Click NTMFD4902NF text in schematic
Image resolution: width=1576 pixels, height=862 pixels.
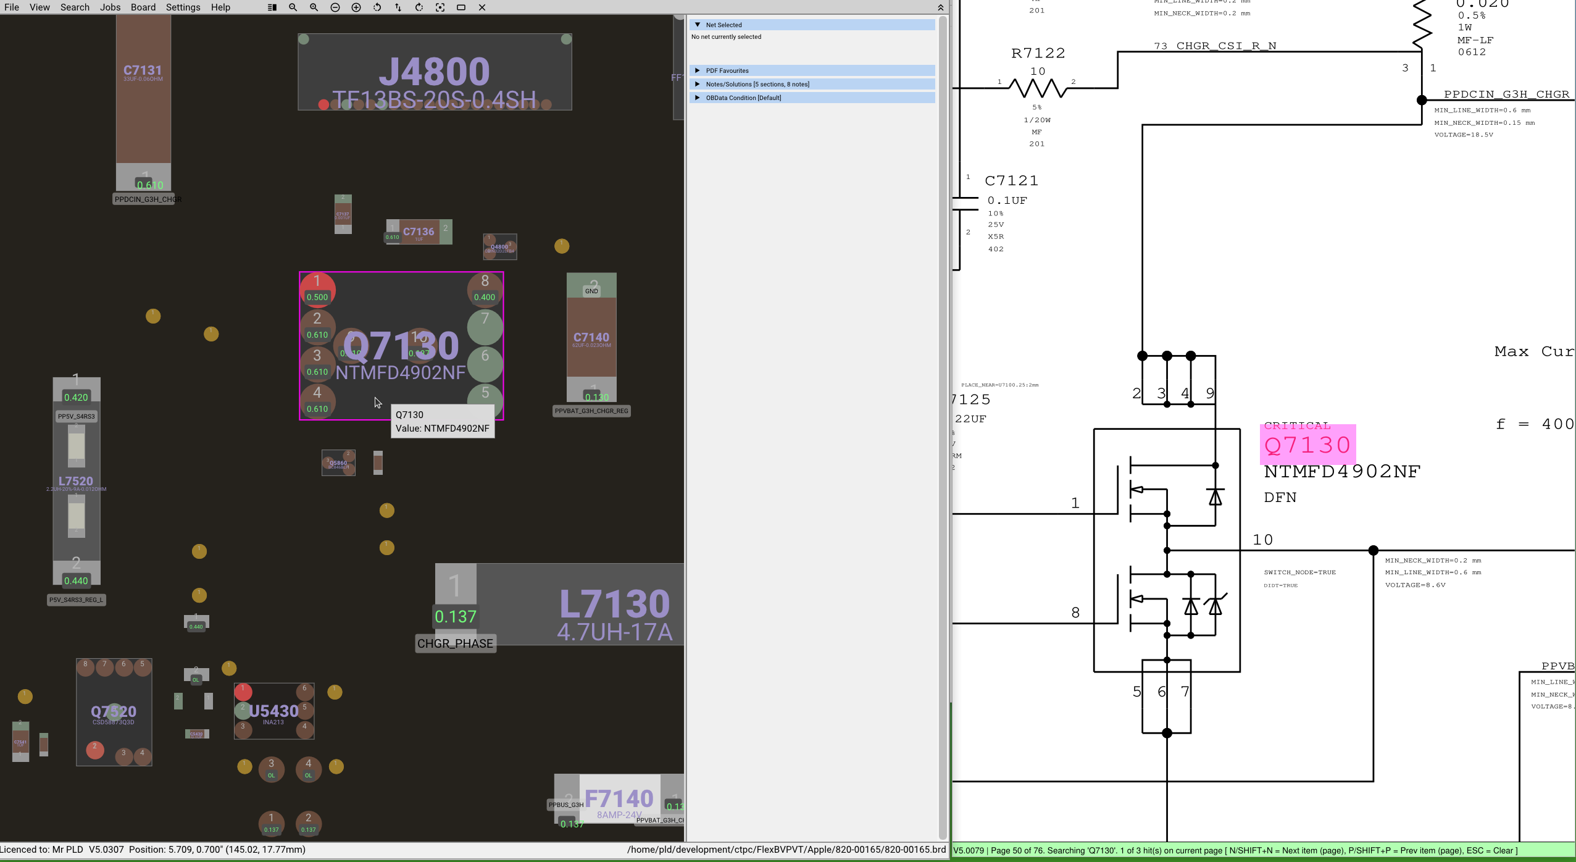click(1342, 471)
